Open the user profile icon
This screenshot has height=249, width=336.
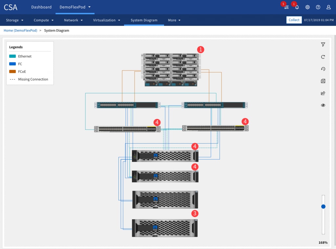coord(328,7)
